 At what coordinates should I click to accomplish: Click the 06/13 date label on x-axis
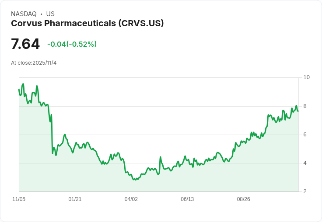tap(187, 199)
